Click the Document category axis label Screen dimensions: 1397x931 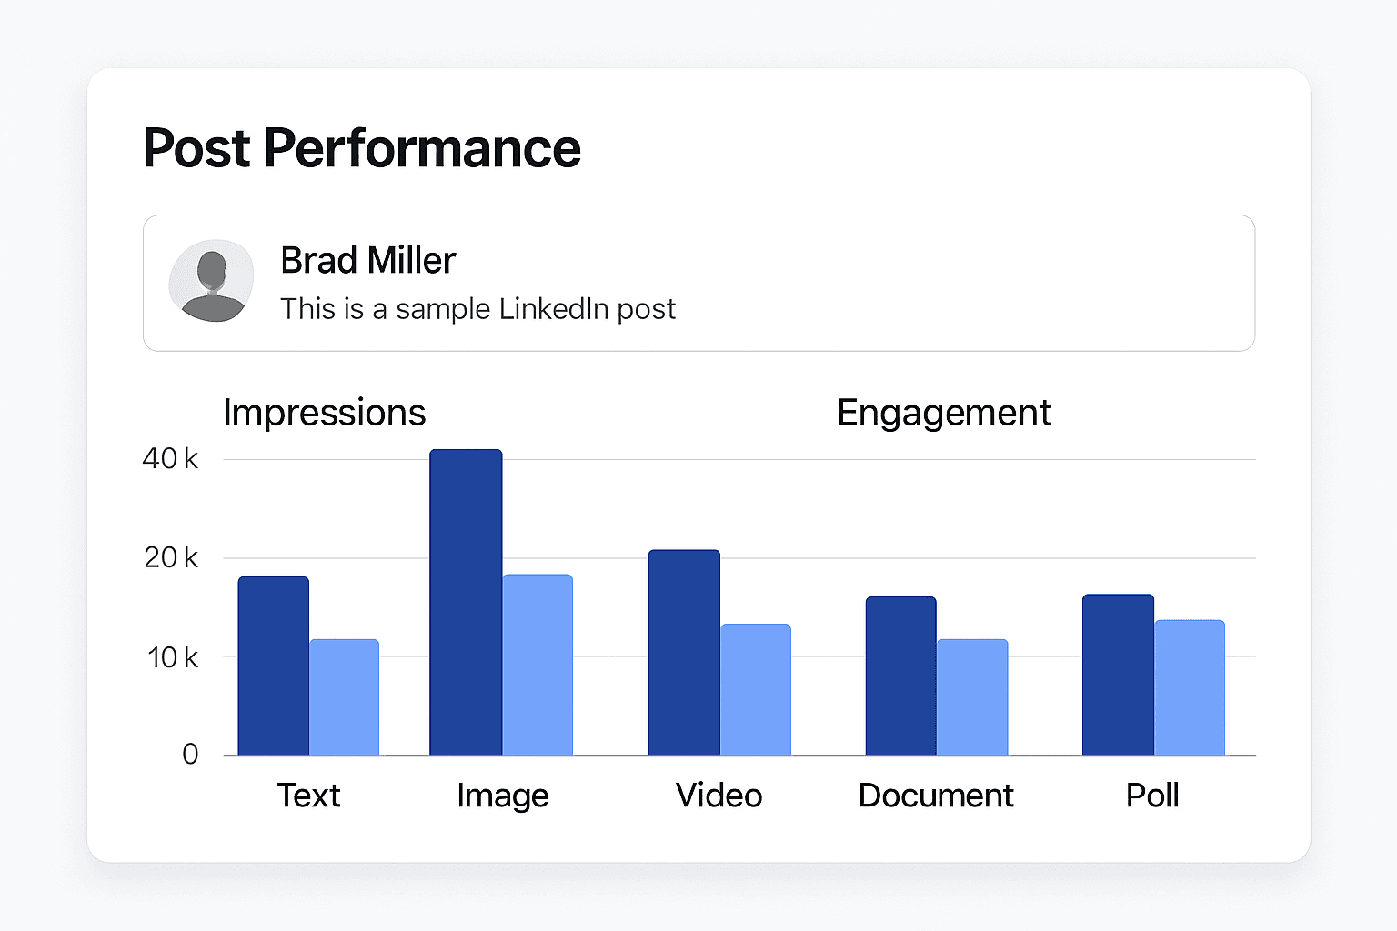click(x=935, y=796)
